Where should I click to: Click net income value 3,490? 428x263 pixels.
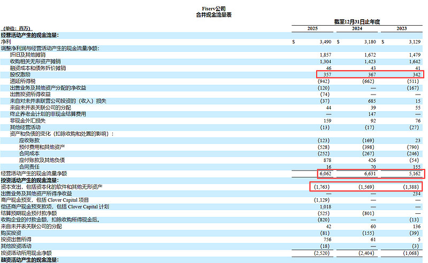pos(325,42)
